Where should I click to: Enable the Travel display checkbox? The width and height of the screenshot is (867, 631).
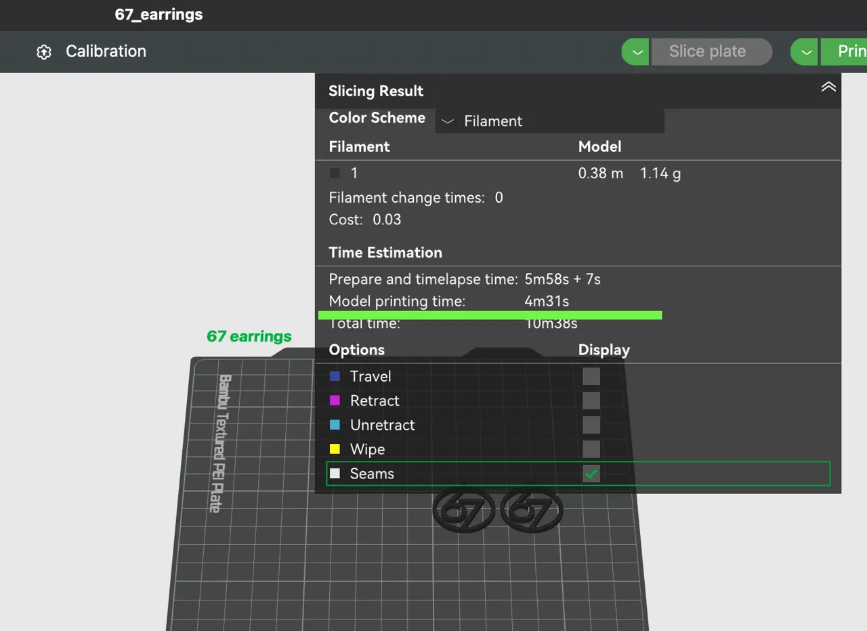[x=591, y=376]
